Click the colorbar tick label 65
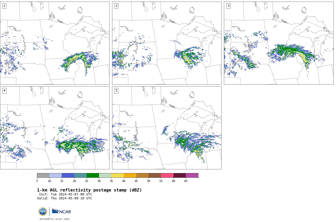This screenshot has height=222, width=336. [x=186, y=181]
